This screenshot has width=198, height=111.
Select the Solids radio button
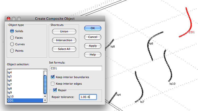point(12,31)
